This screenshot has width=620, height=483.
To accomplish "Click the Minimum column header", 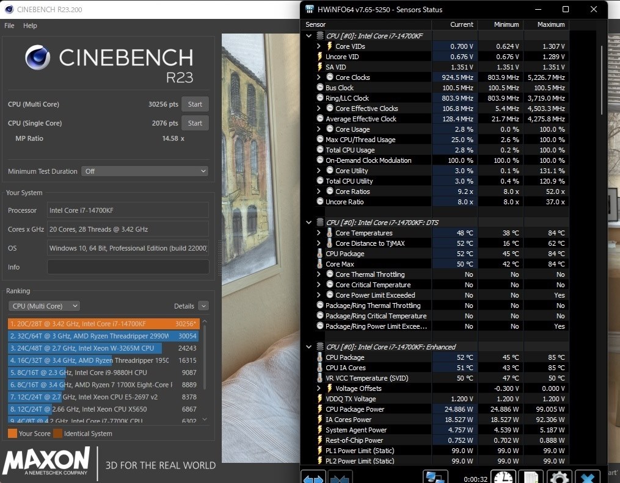I will coord(501,24).
